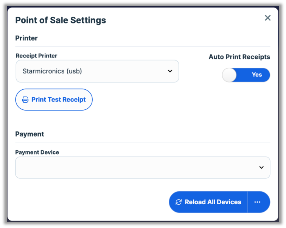Click the Payment Device field label
Image resolution: width=286 pixels, height=228 pixels.
[x=37, y=152]
